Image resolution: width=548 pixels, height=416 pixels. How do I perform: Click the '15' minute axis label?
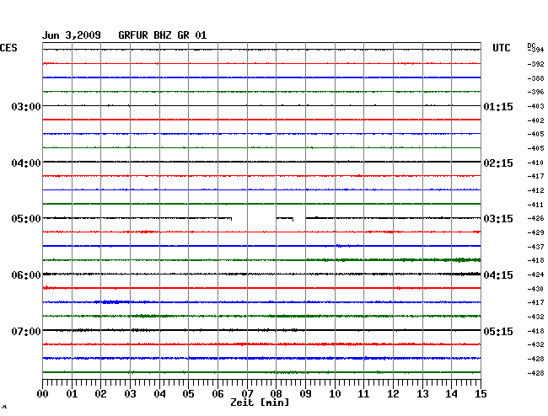point(481,394)
